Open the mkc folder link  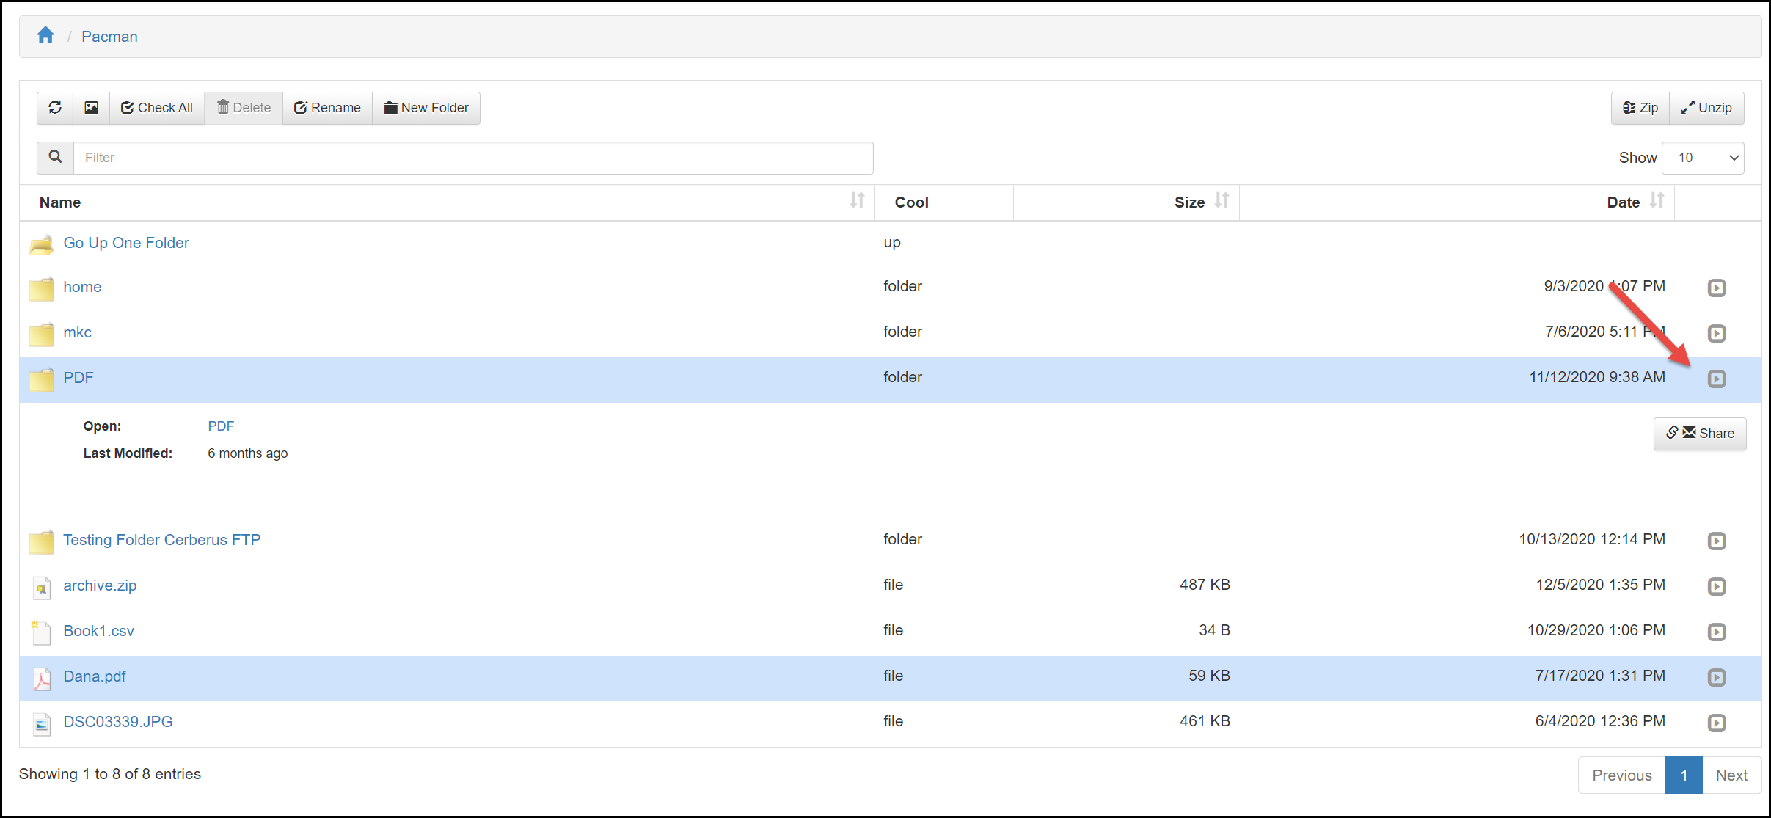[77, 332]
